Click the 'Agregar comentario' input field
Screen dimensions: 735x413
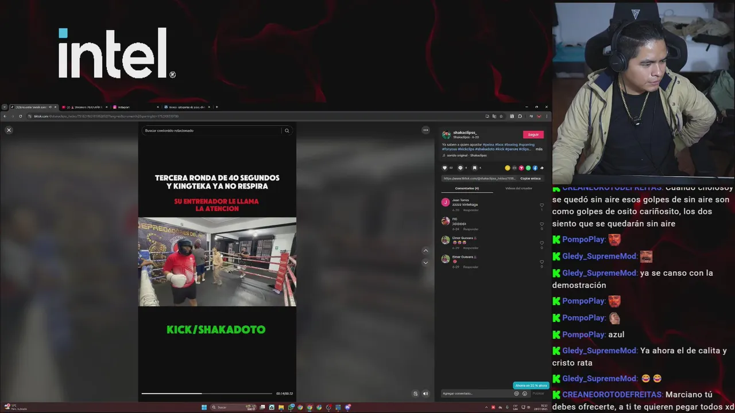point(477,393)
